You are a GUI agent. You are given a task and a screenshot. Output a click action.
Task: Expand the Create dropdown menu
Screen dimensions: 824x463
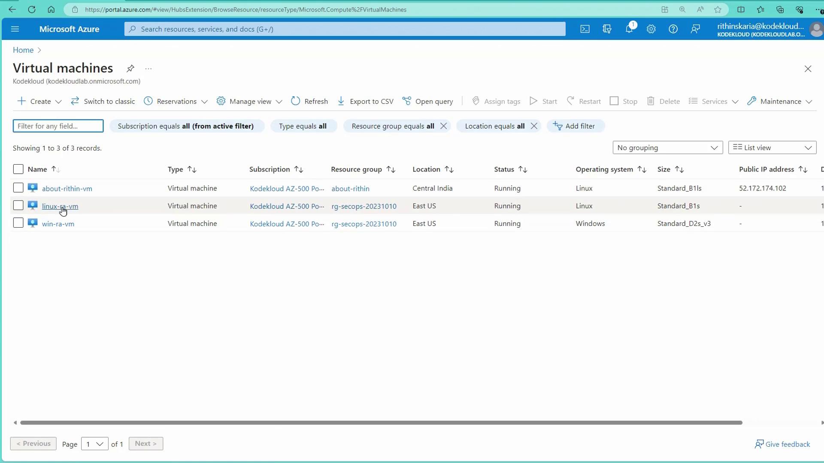pos(59,102)
